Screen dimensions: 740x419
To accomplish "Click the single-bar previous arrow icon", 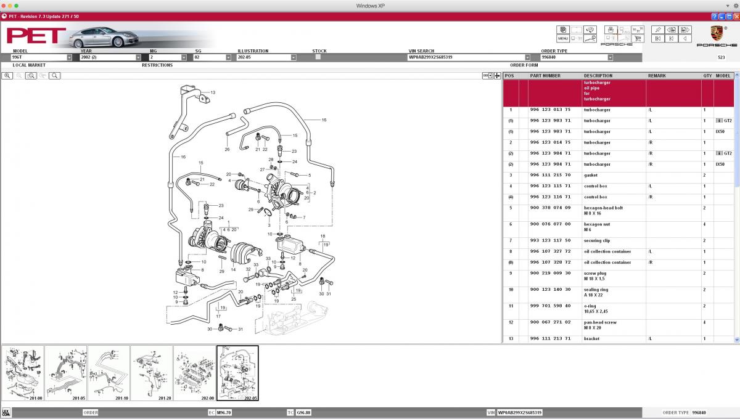I will pyautogui.click(x=671, y=38).
